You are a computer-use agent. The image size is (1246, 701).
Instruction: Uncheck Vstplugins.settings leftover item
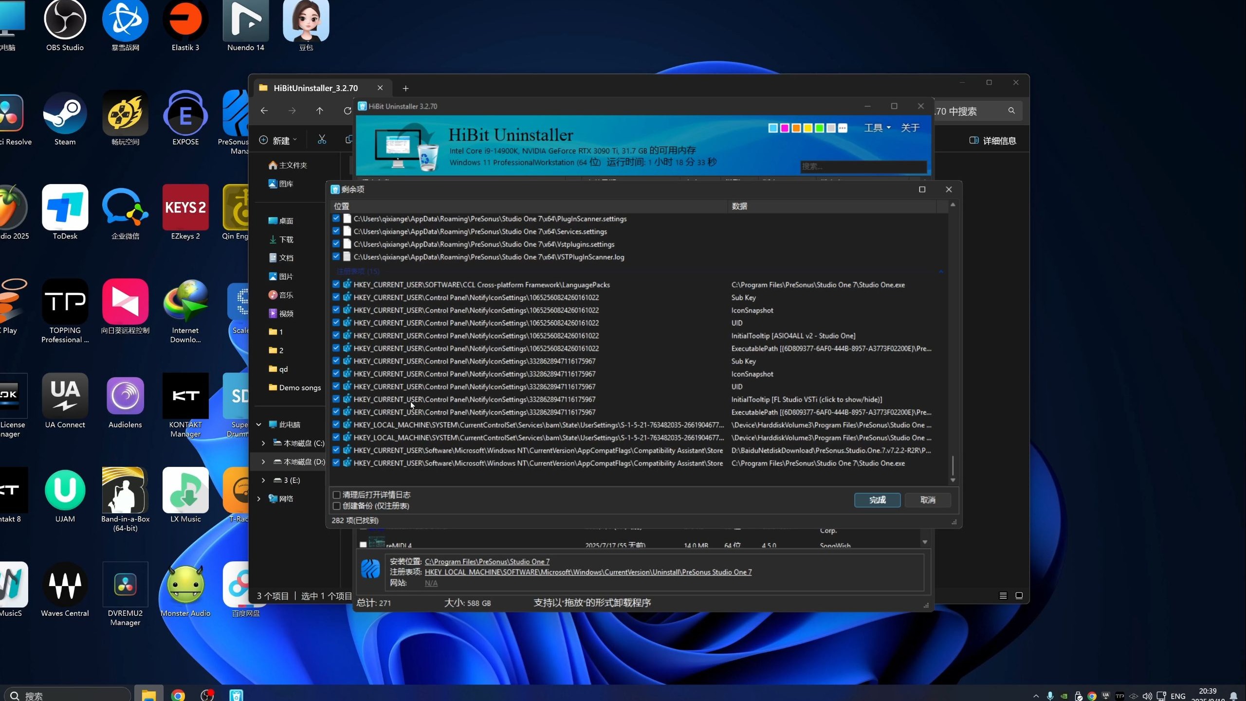tap(336, 244)
